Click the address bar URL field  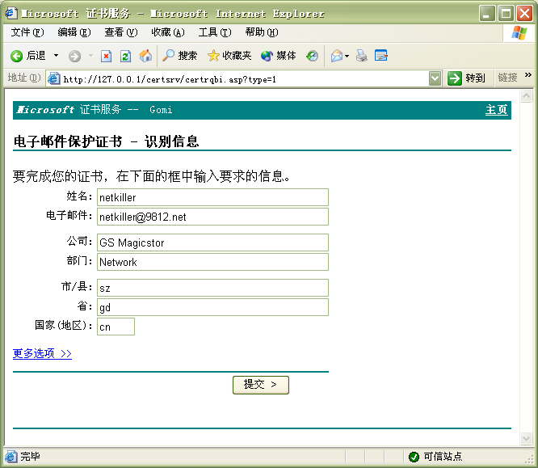click(x=244, y=79)
